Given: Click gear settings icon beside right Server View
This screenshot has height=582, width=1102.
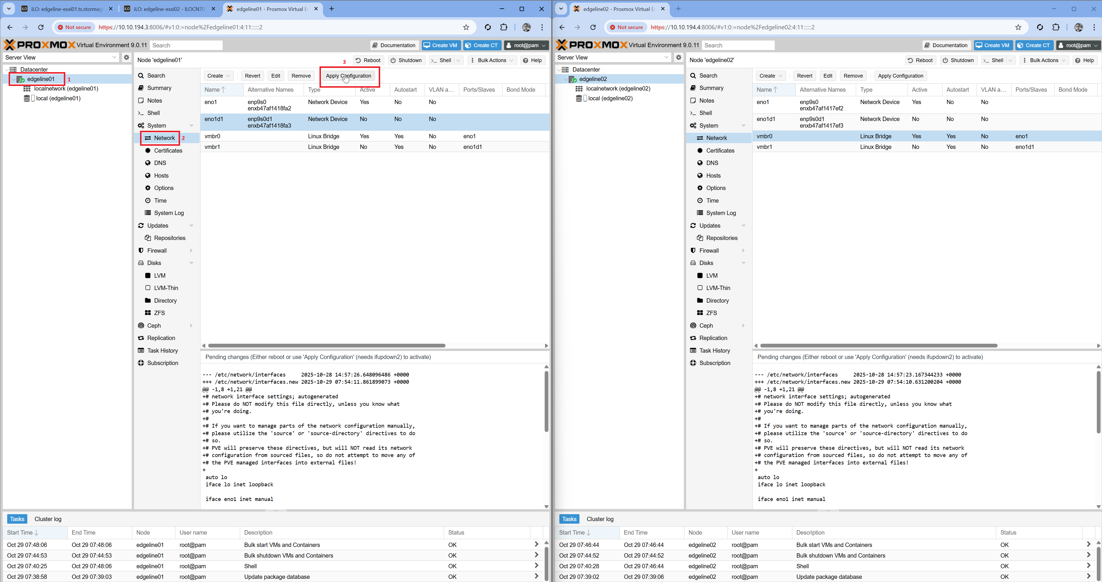Looking at the screenshot, I should point(678,57).
